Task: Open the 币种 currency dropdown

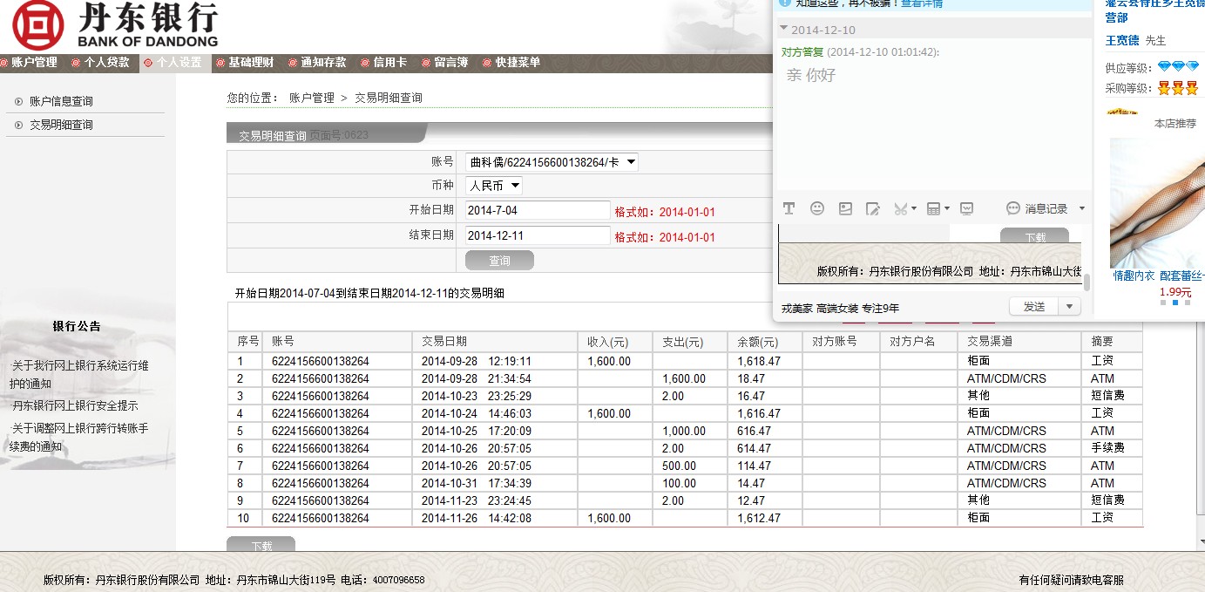Action: point(494,186)
